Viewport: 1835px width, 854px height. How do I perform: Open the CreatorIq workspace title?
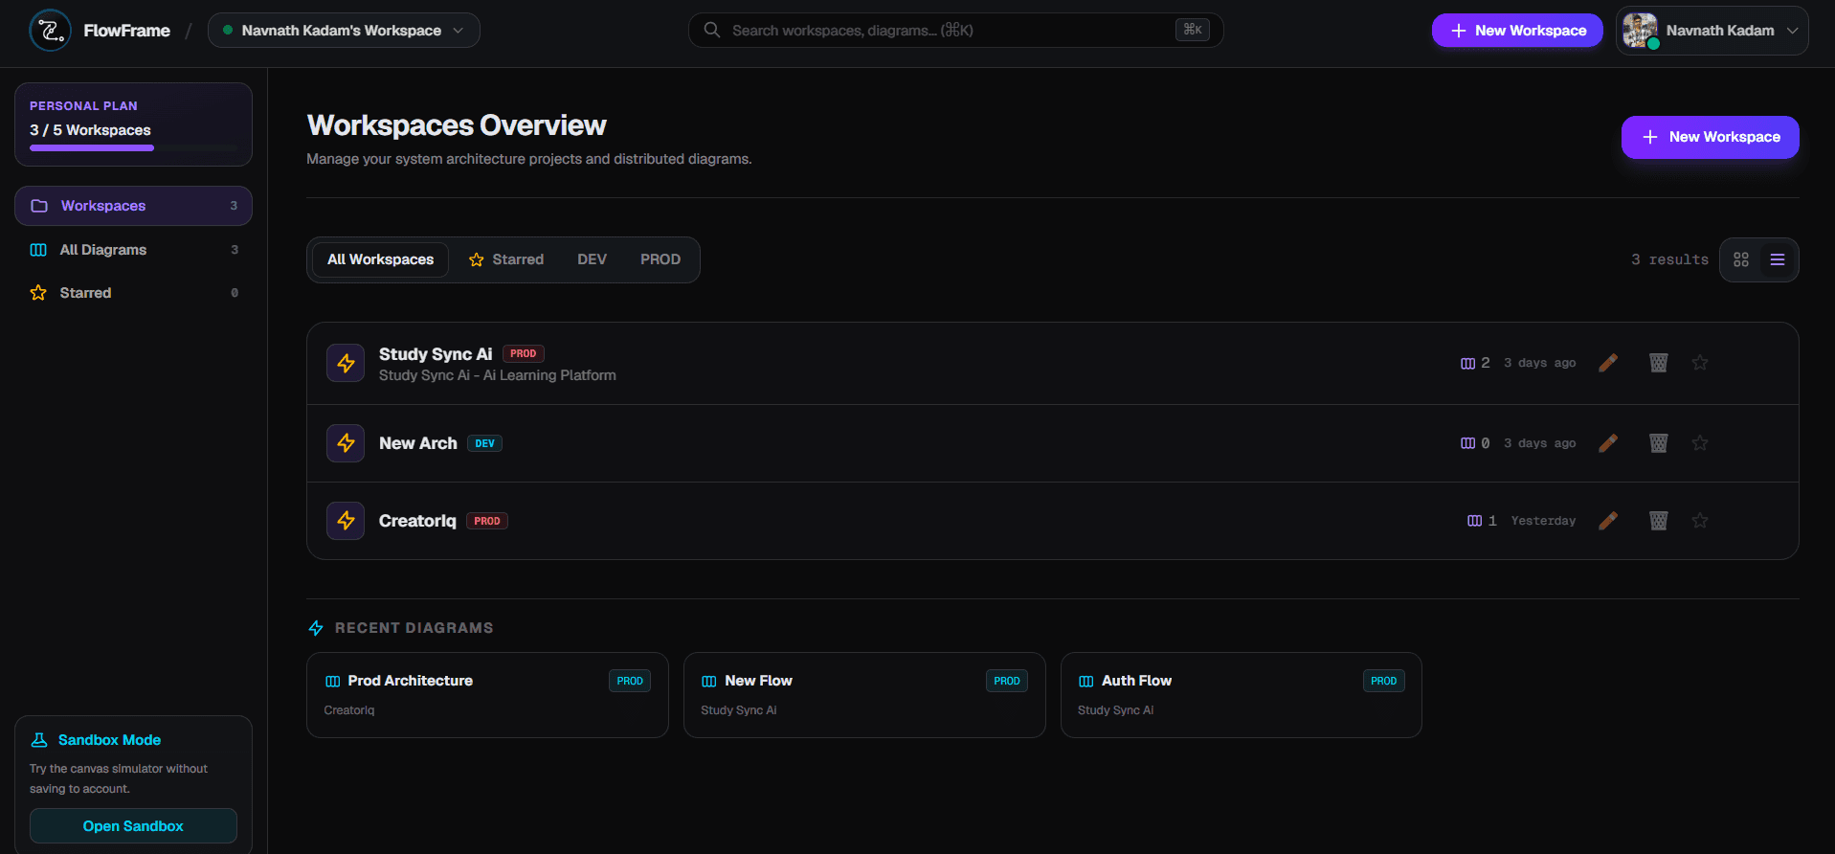click(417, 521)
